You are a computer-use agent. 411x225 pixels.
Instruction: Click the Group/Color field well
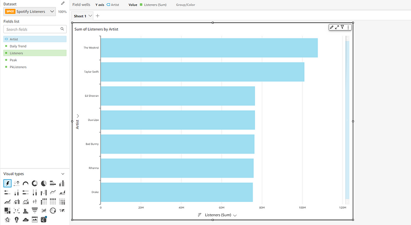(186, 5)
